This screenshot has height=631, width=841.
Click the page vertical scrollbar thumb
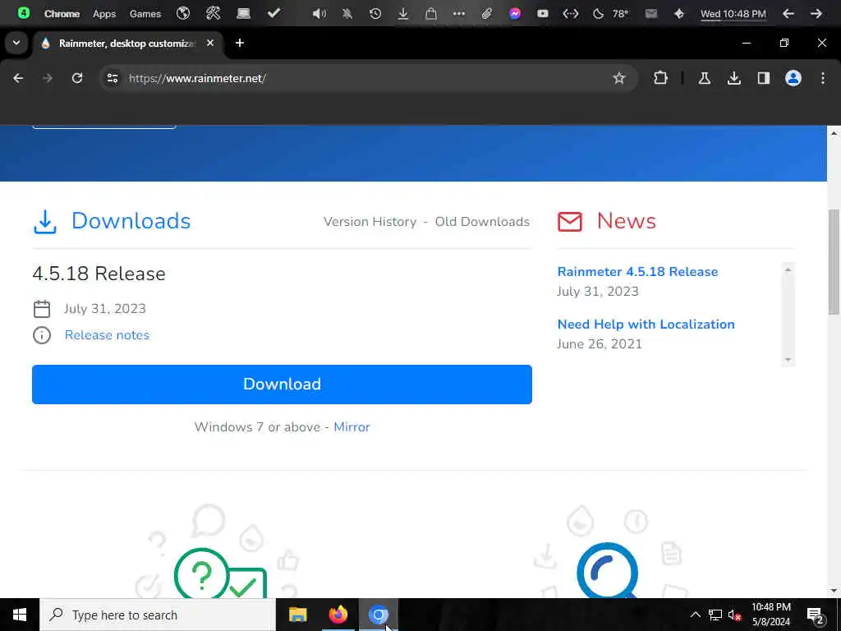pos(834,262)
